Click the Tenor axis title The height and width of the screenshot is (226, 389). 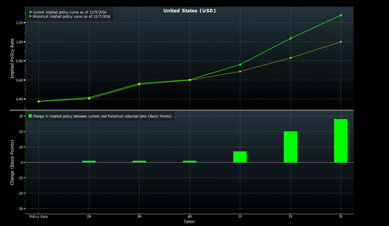[x=189, y=222]
